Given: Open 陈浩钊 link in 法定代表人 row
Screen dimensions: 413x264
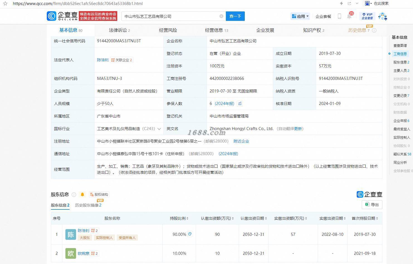Looking at the screenshot, I should pos(103,60).
